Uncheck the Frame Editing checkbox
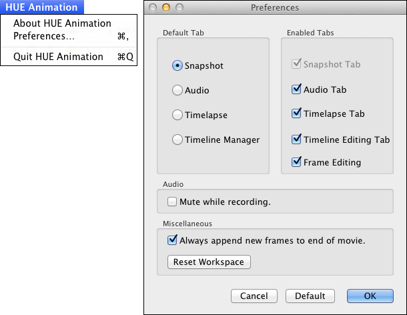This screenshot has width=407, height=315. coord(296,162)
